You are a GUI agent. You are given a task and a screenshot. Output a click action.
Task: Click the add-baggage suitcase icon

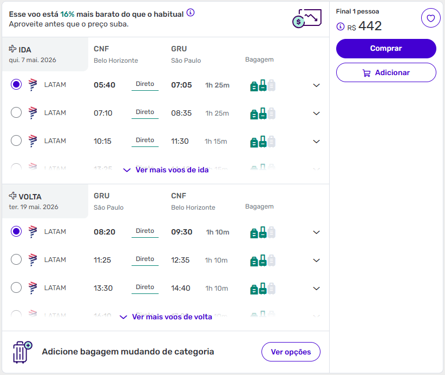(x=22, y=352)
